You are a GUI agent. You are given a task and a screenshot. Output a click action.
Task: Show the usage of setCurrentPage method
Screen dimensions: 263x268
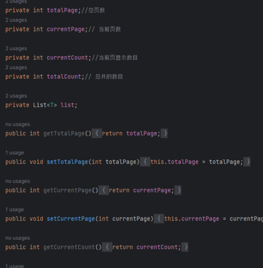pos(15,210)
